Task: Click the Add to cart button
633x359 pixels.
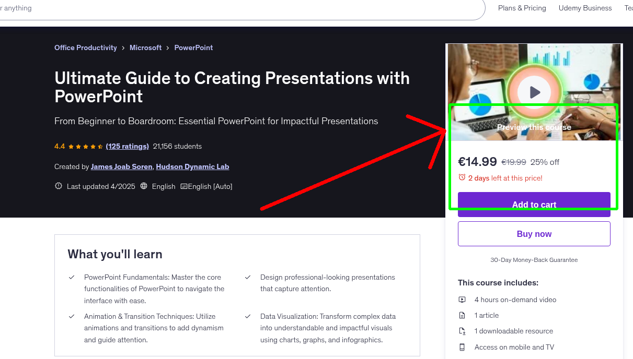Action: (534, 205)
